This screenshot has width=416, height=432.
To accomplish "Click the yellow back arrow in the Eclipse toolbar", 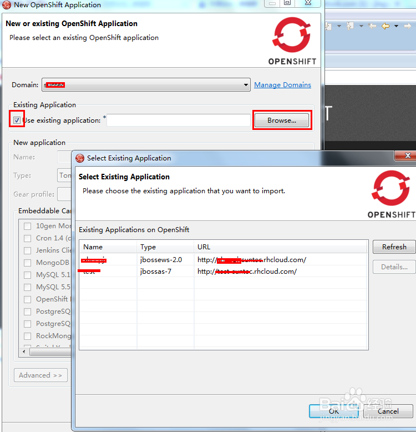I will tap(385, 26).
